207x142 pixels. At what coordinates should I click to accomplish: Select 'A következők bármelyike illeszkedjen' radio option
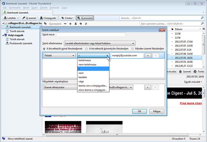pos(87,49)
